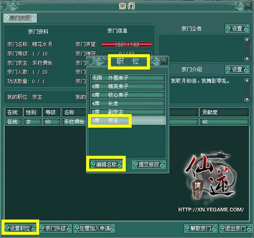Select the 4席 长老 position row
The image size is (254, 238).
[x=128, y=103]
